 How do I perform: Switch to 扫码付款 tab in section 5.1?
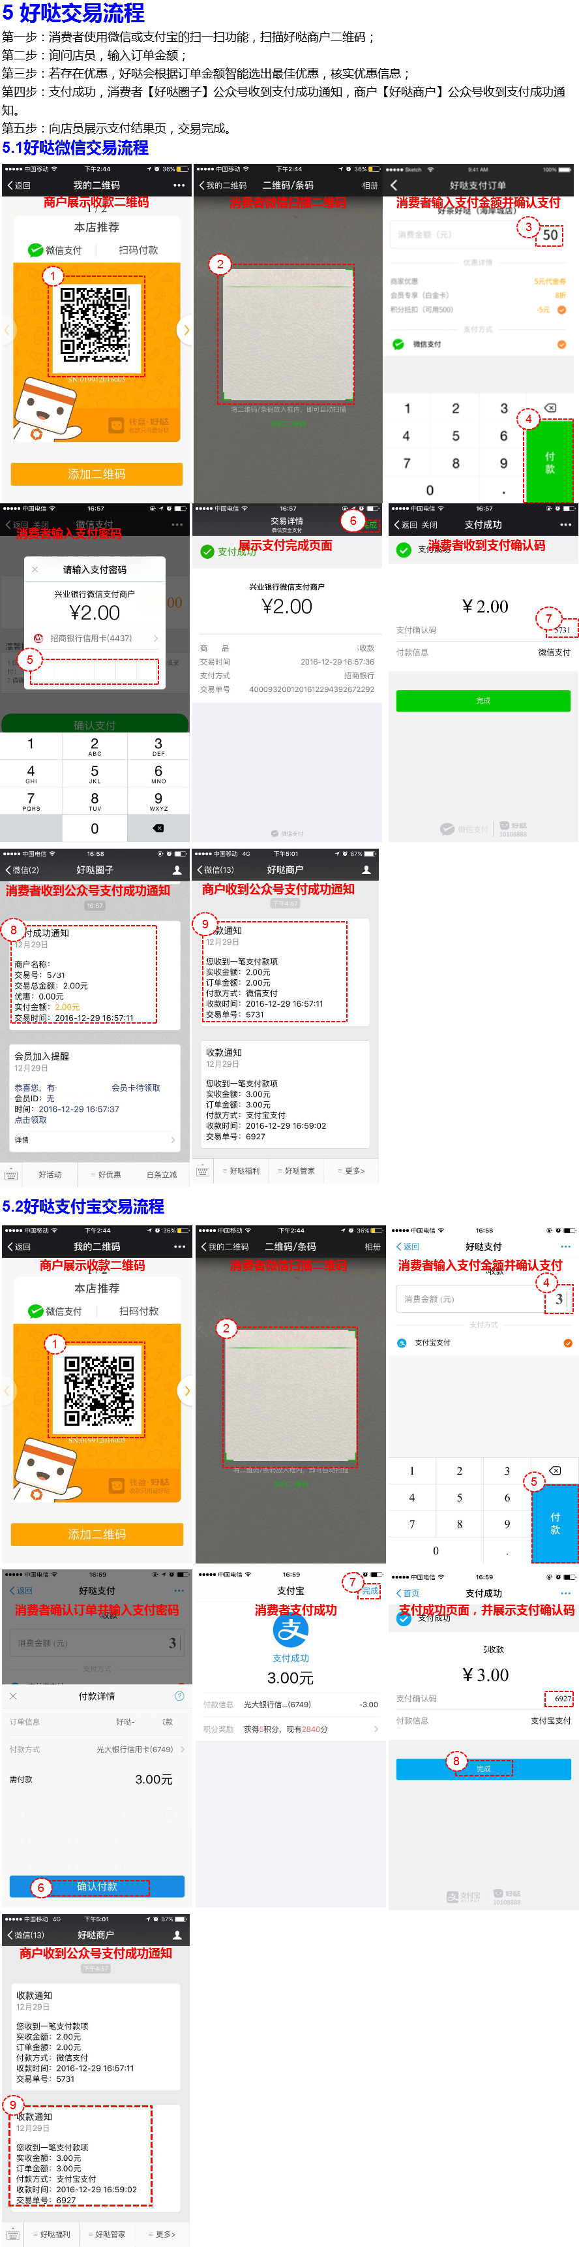(138, 250)
